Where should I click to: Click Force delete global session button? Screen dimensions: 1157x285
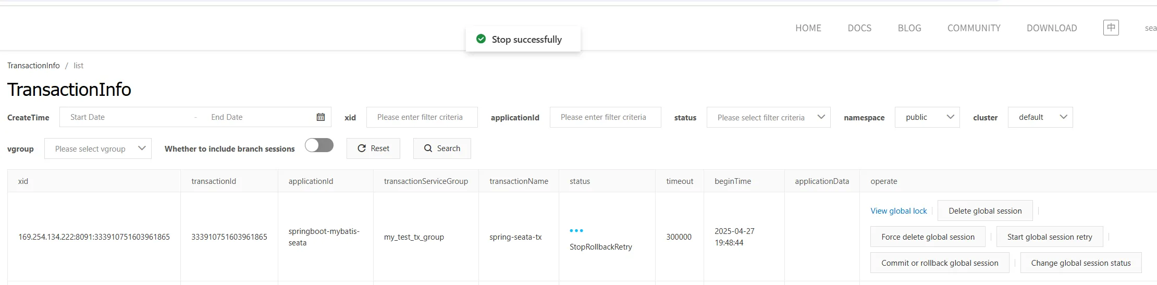[928, 237]
